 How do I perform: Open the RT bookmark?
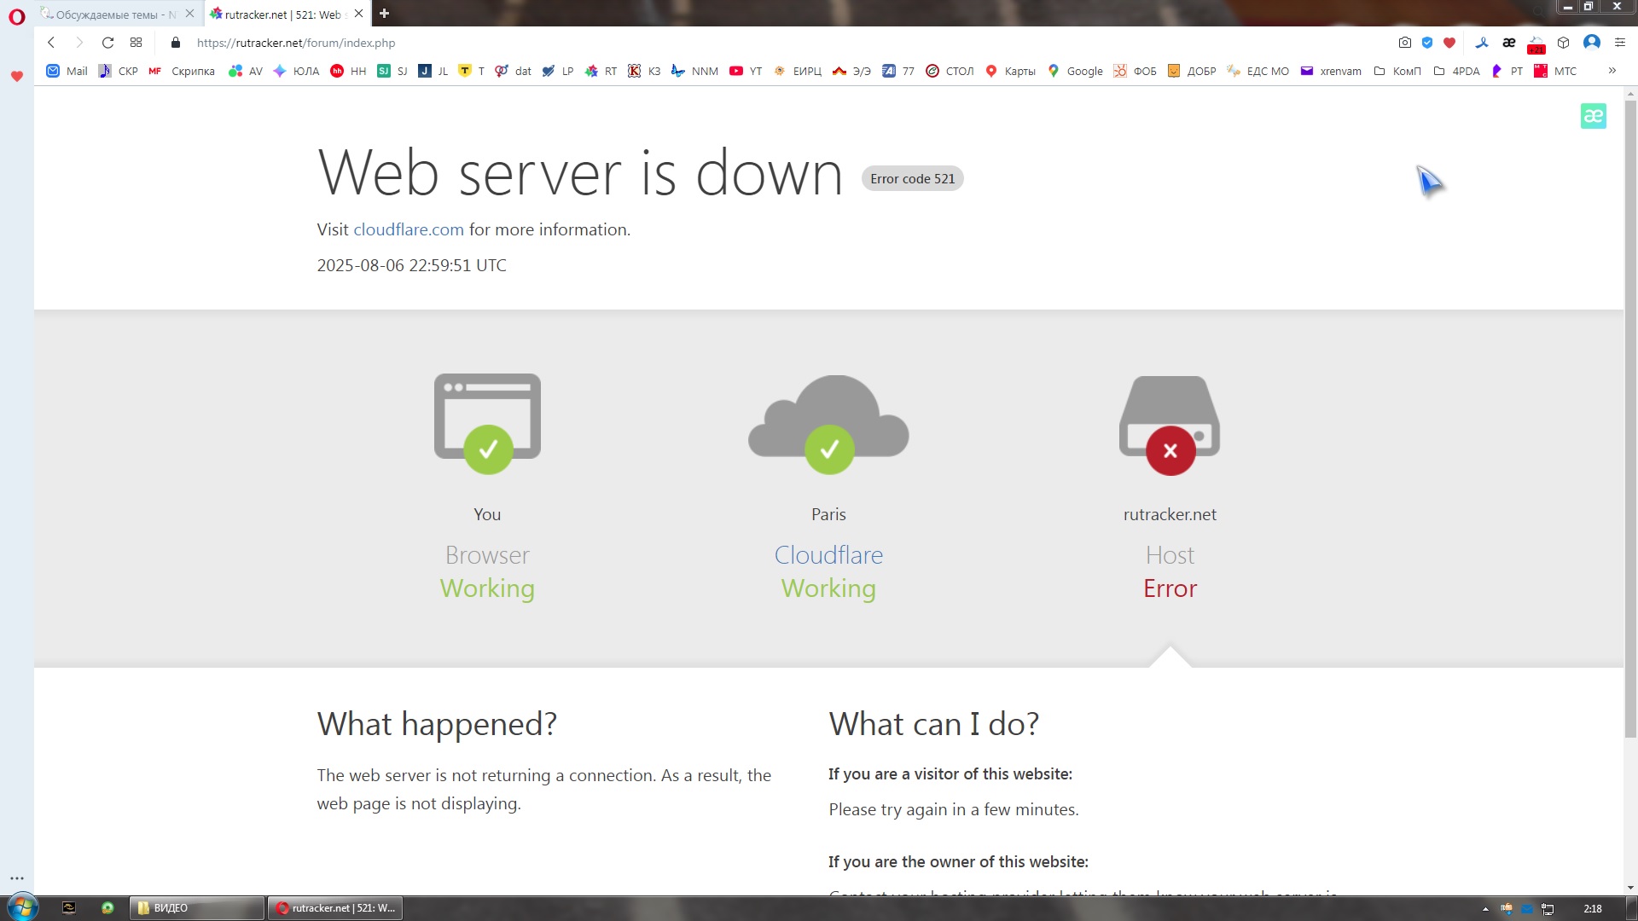pyautogui.click(x=601, y=71)
